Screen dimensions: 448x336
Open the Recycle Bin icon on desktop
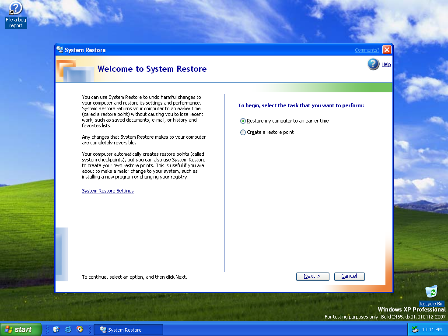click(x=431, y=295)
